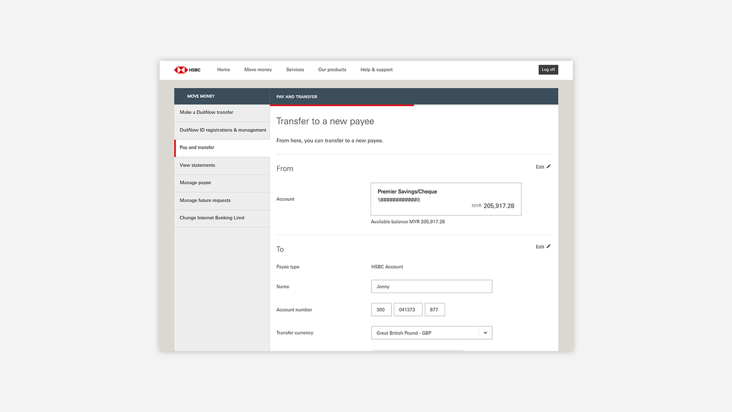Open DuitNow ID registrations & management
732x412 pixels.
click(x=222, y=130)
